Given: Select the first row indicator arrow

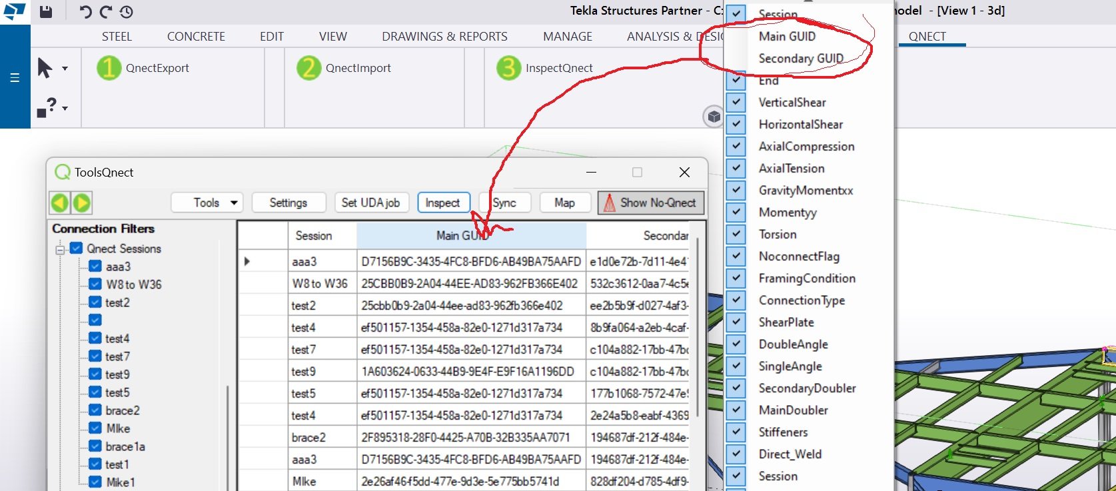Looking at the screenshot, I should [247, 261].
